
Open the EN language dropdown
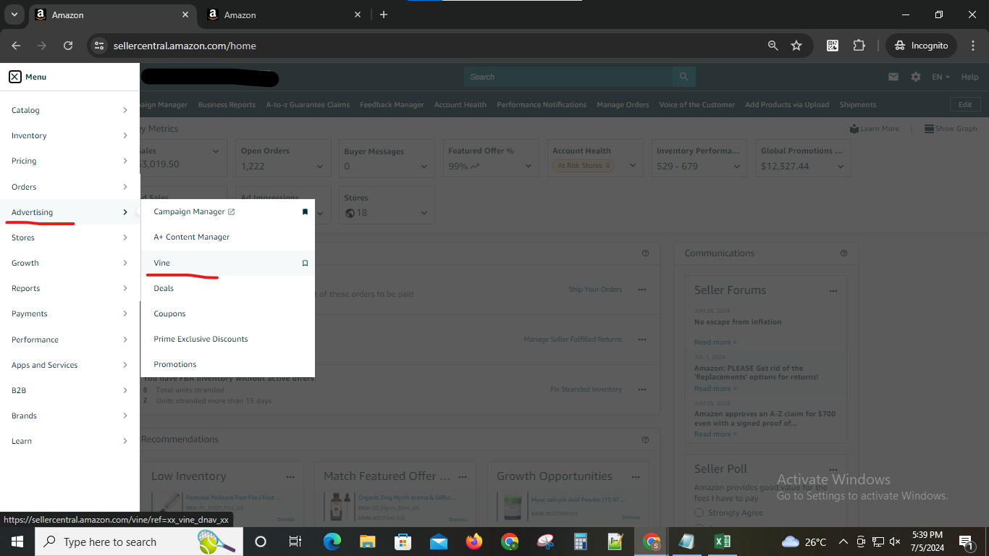tap(940, 76)
